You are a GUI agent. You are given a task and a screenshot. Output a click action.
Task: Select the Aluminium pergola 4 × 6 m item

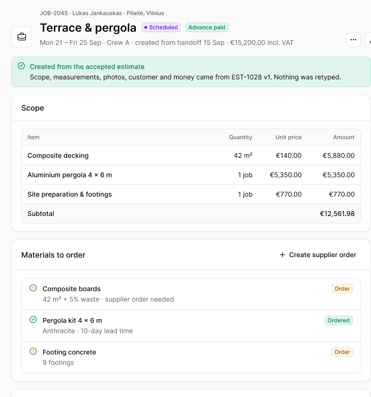pyautogui.click(x=70, y=175)
